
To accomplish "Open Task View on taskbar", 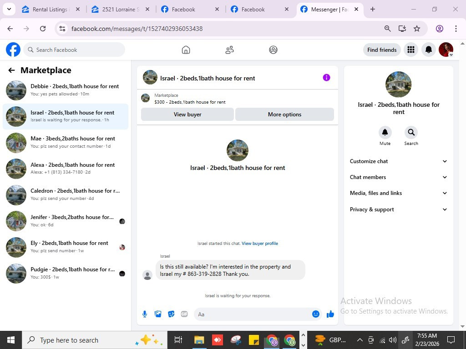I will point(178,340).
